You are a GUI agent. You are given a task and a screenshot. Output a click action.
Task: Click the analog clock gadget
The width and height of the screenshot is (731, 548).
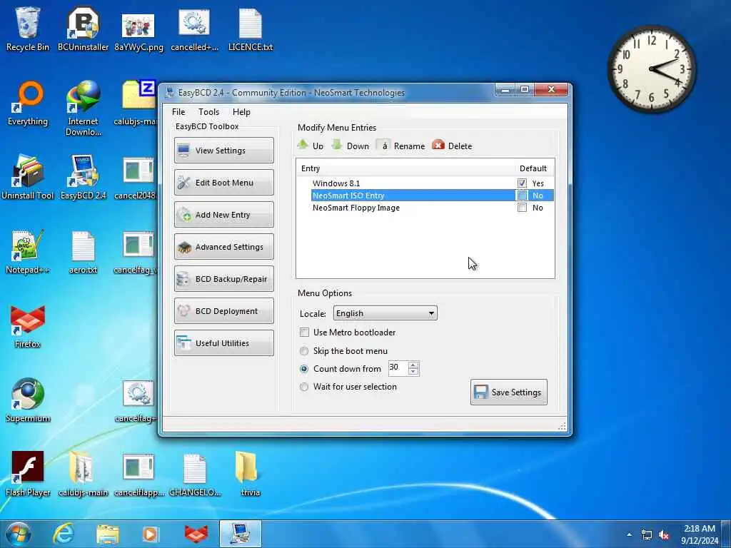[x=652, y=69]
